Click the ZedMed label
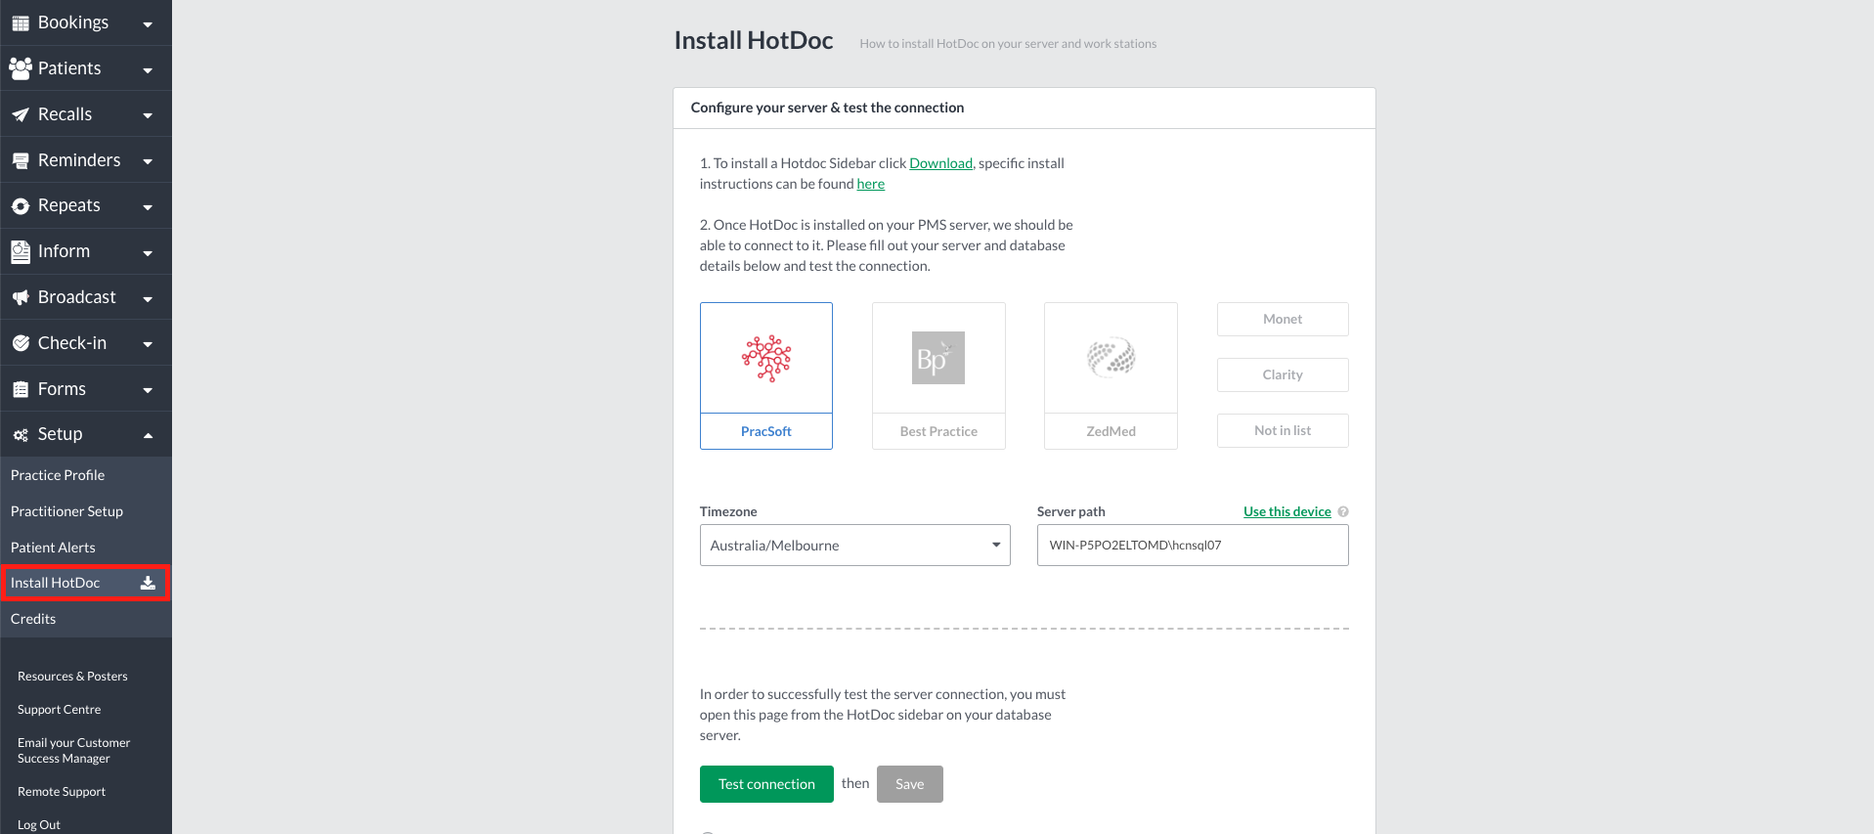1874x834 pixels. point(1111,431)
